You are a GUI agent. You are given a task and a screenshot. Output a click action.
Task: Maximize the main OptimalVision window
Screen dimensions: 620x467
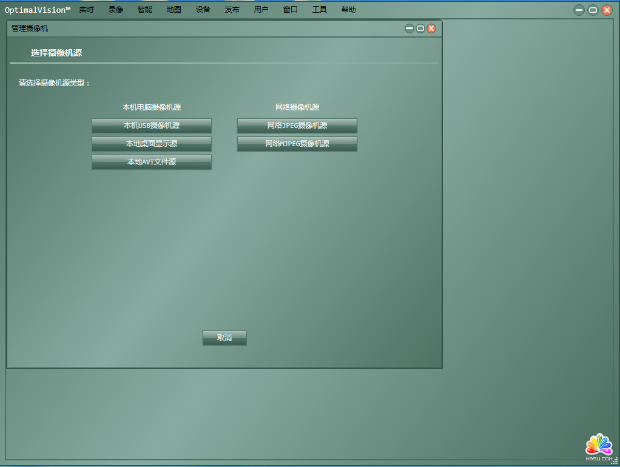(593, 10)
